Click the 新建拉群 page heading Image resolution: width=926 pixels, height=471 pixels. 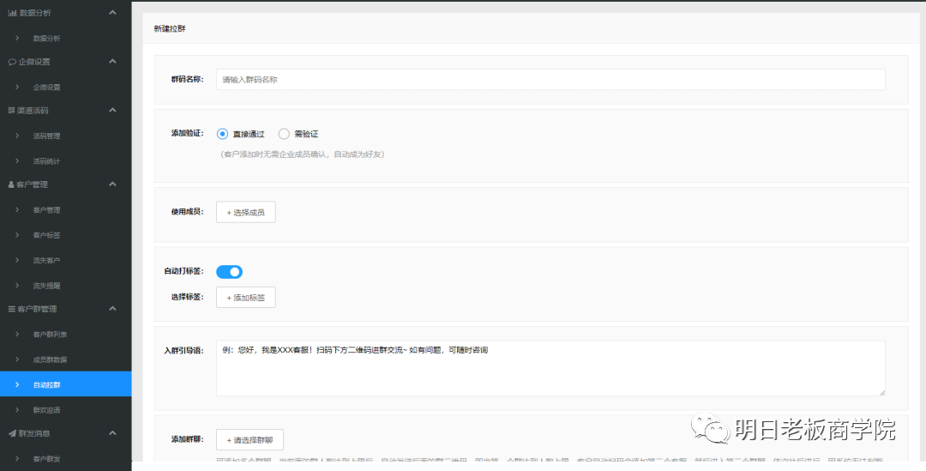[x=170, y=28]
